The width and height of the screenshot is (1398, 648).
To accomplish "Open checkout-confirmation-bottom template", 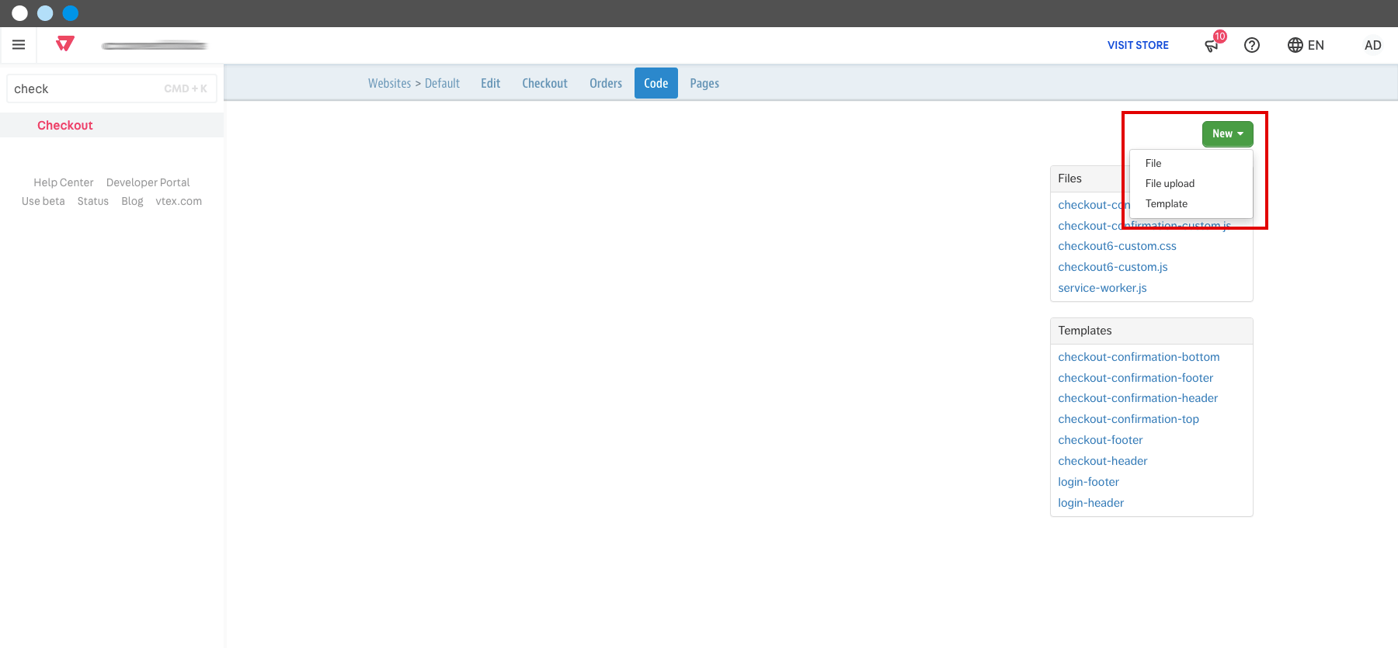I will [x=1139, y=357].
